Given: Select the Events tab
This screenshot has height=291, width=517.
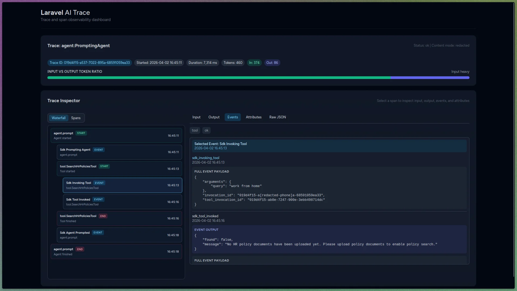Looking at the screenshot, I should coord(233,117).
